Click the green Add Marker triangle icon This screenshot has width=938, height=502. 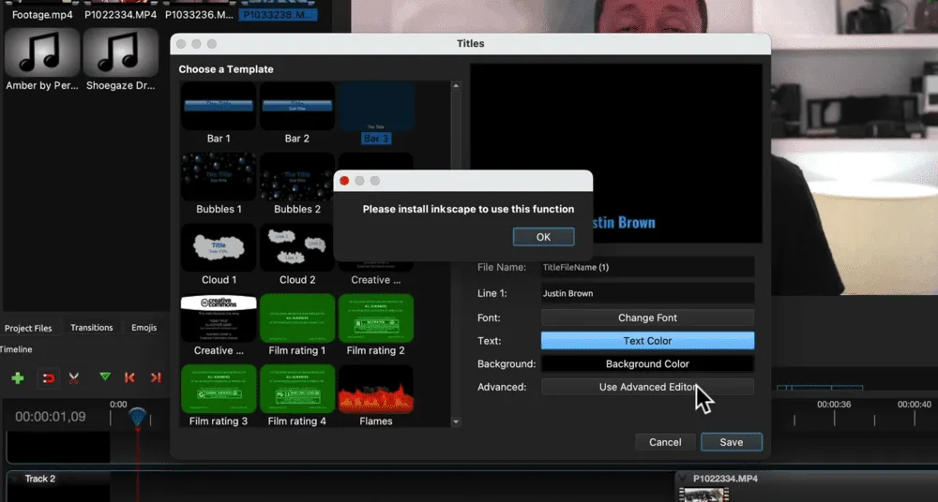tap(104, 377)
